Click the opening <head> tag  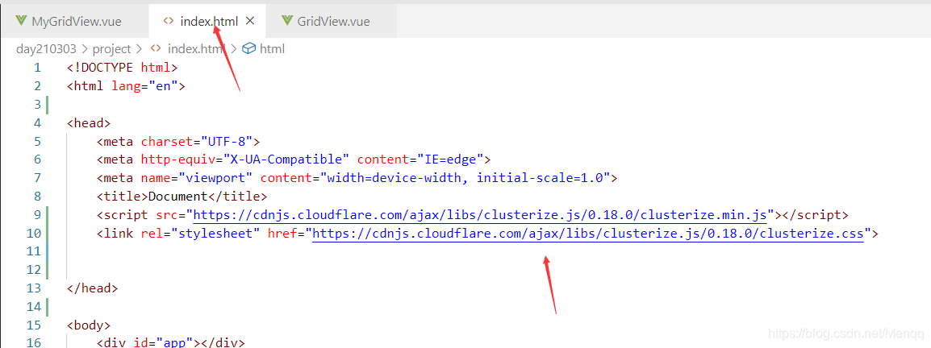tap(89, 123)
